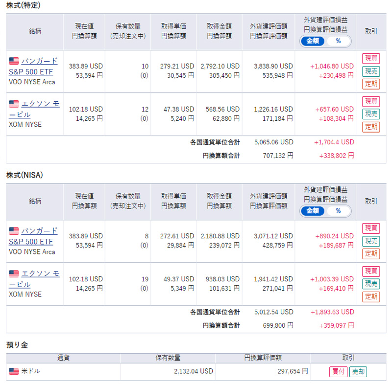Screen dimensions: 392x386
Task: Open バンガード S&P 500 ETF link in 特定
Action: 33,67
